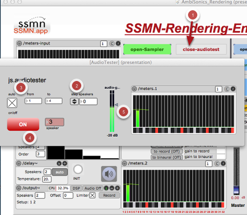Click the m icon in /output~ header
The width and height of the screenshot is (247, 215).
(112, 188)
